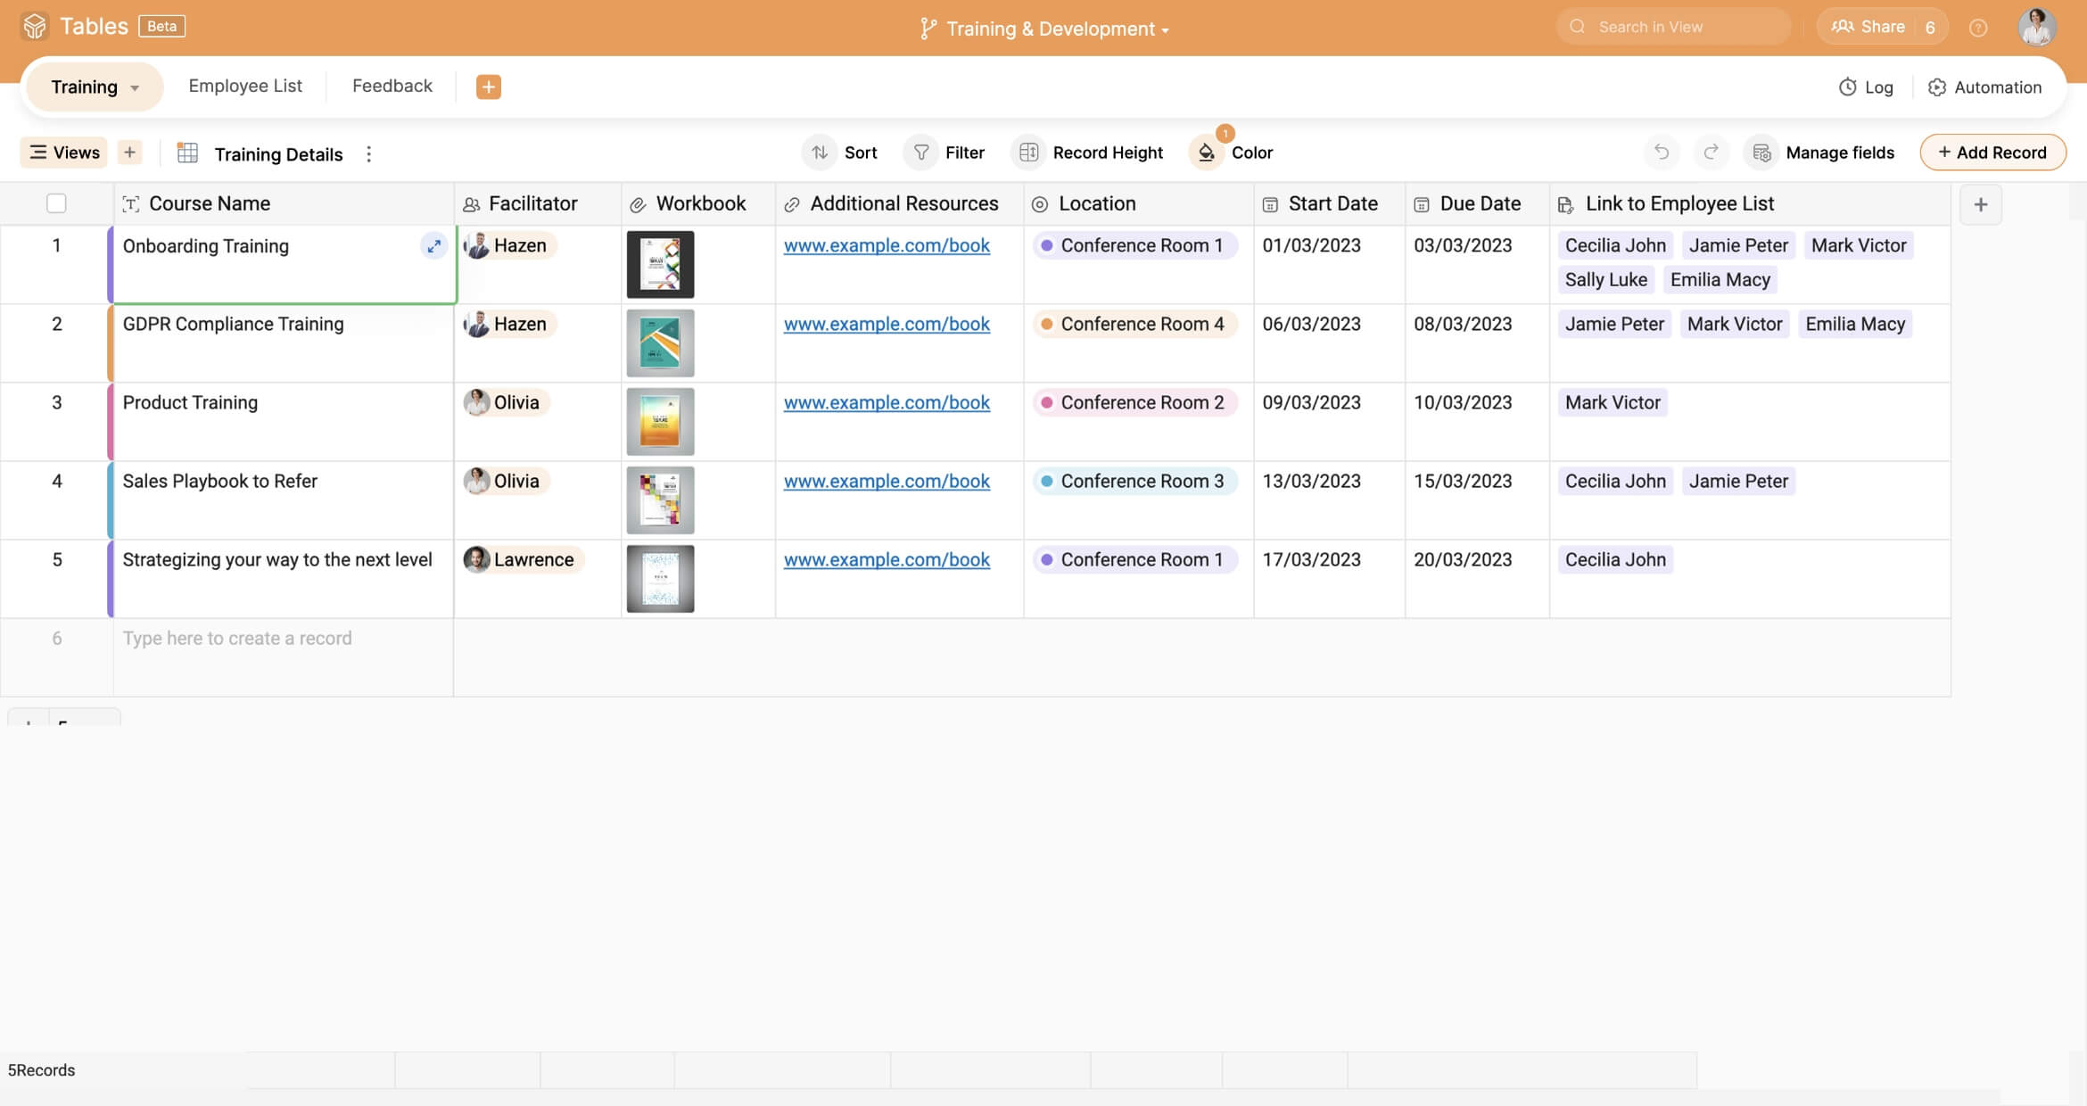
Task: Switch to the Employee List tab
Action: [x=245, y=86]
